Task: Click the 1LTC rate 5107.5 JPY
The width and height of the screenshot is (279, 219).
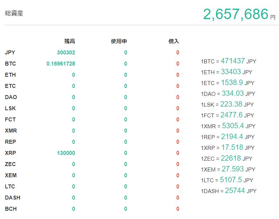Action: (x=231, y=180)
